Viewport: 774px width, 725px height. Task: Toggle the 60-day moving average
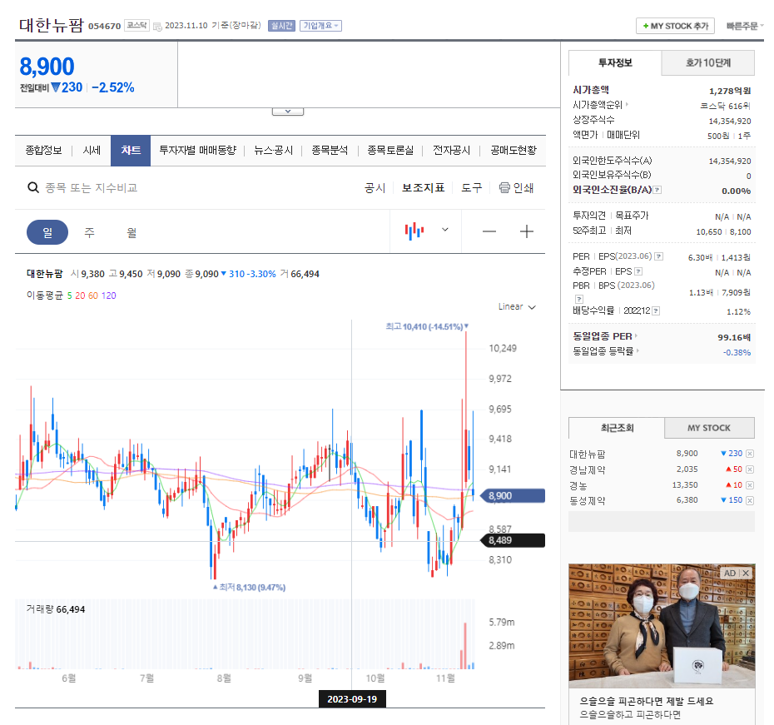click(x=93, y=295)
